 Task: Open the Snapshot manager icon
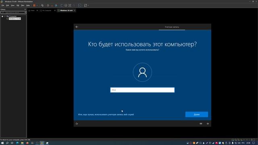pyautogui.click(x=56, y=5)
